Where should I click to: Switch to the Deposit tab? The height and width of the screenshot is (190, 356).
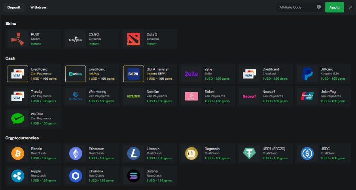point(14,7)
